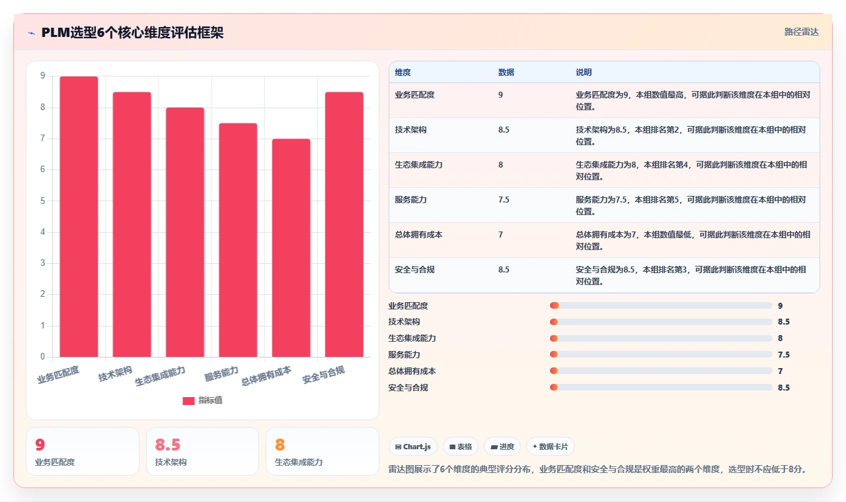Click the 业务匹配度 bar in chart

click(79, 217)
